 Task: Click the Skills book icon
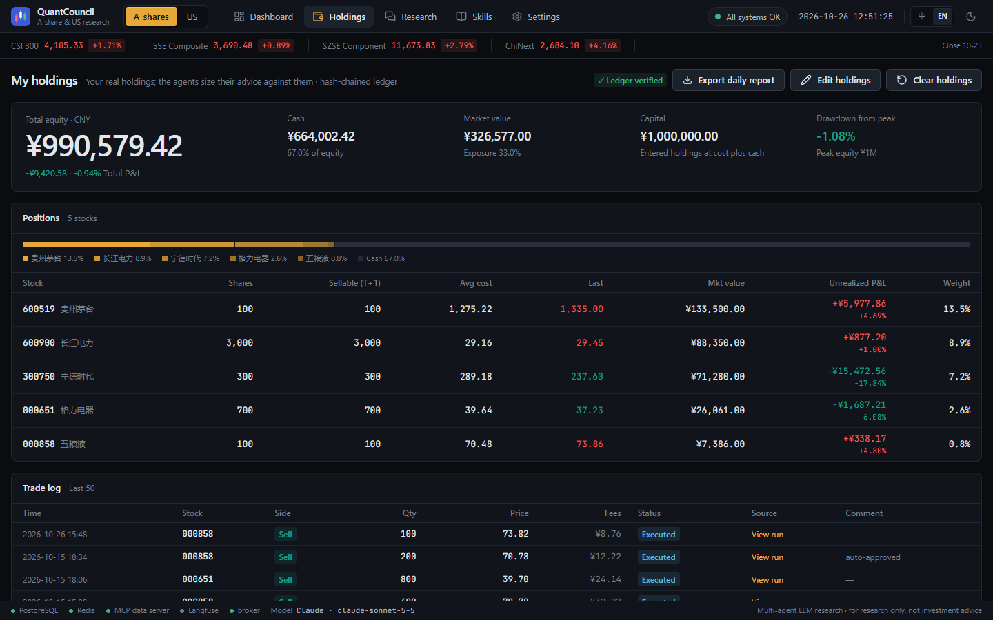coord(461,17)
